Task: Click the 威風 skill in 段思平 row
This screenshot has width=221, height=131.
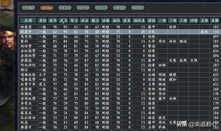Action: (204, 32)
